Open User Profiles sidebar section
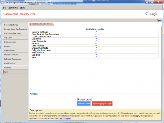Screen dimensions: 164x123 15,50
